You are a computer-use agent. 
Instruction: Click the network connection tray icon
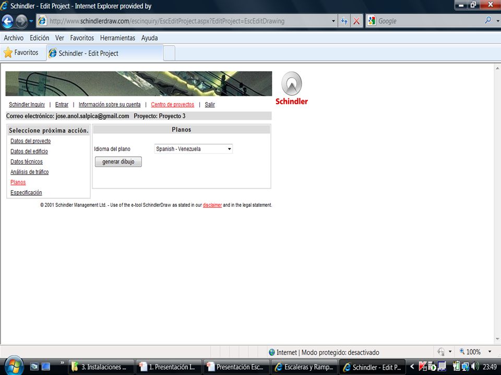466,367
